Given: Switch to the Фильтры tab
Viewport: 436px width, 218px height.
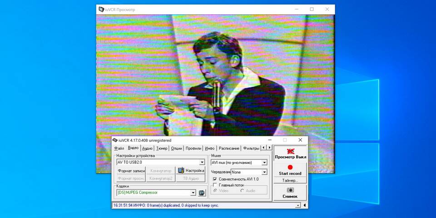Looking at the screenshot, I should coord(251,149).
